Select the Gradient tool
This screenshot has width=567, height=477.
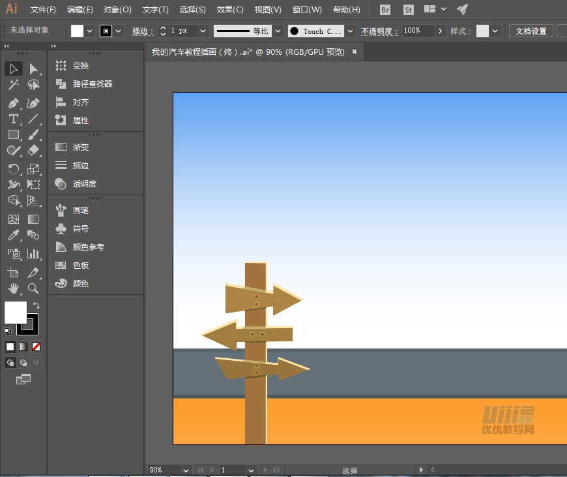[33, 219]
